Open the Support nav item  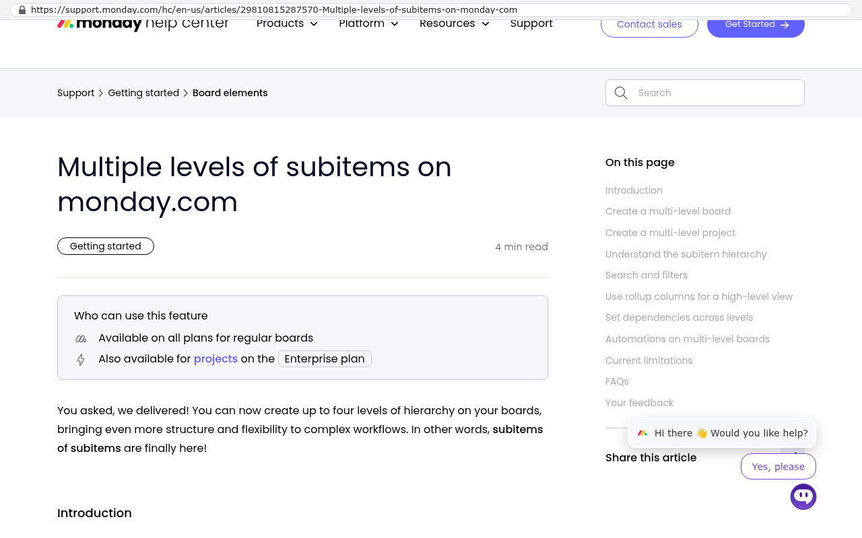tap(531, 24)
